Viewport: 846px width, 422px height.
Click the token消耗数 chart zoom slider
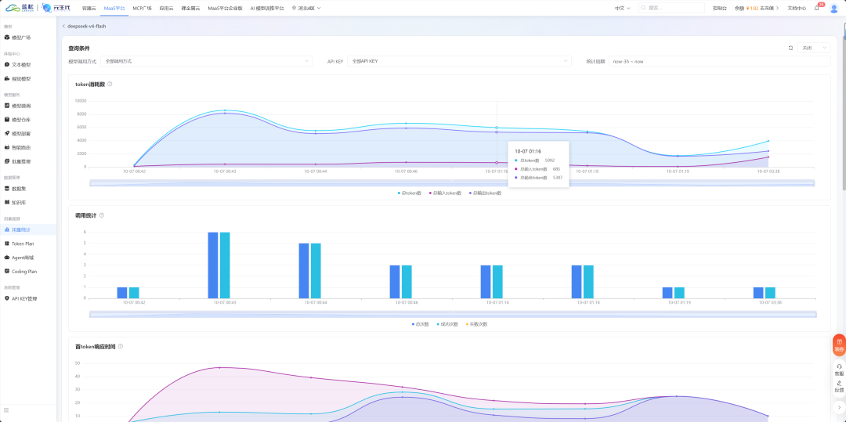[x=452, y=182]
